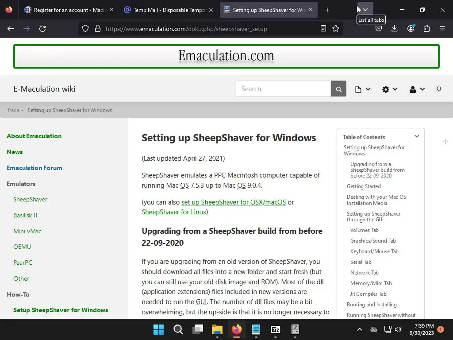Reload the page with the refresh icon
Image resolution: width=453 pixels, height=340 pixels.
pos(42,29)
